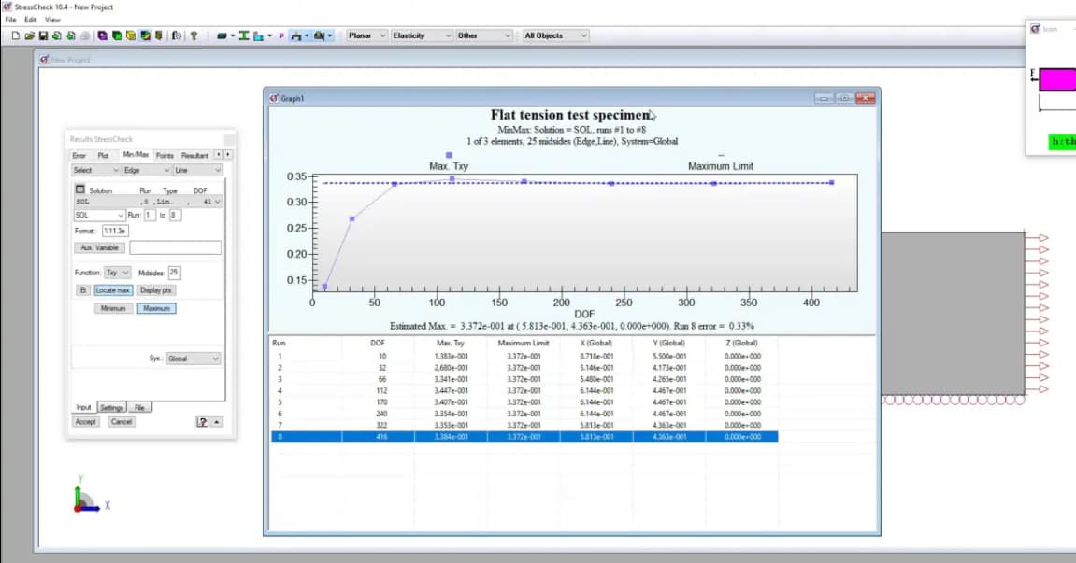Activate the Maximum extraction mode

155,308
